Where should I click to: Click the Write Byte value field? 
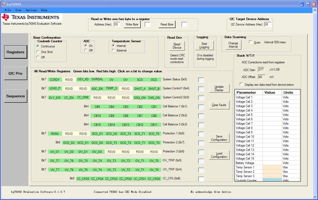(x=147, y=24)
